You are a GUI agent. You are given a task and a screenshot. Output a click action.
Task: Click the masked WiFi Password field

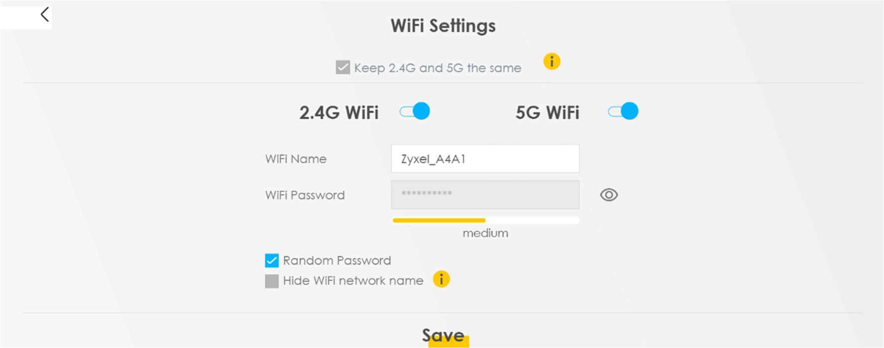pyautogui.click(x=485, y=195)
